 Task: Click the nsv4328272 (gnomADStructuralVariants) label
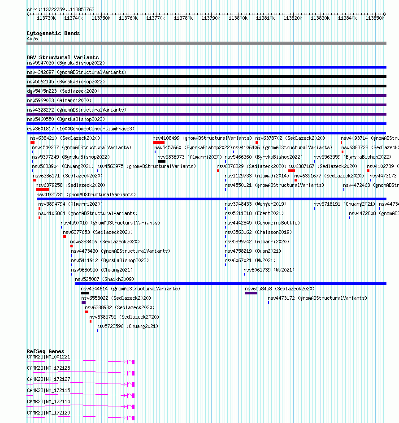[x=77, y=110]
